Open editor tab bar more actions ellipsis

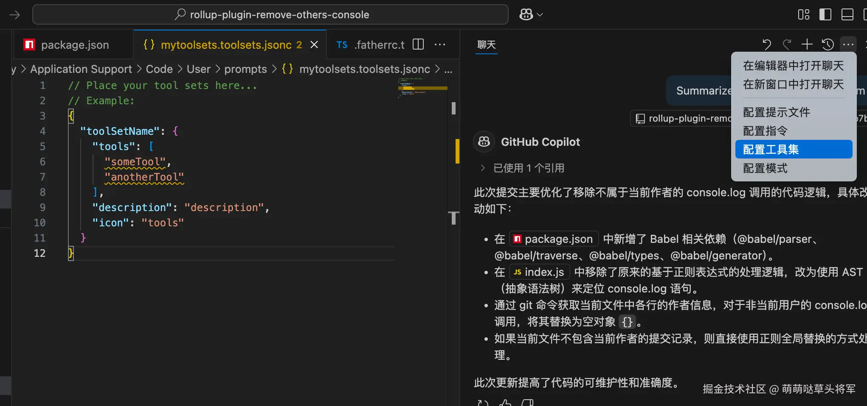440,44
